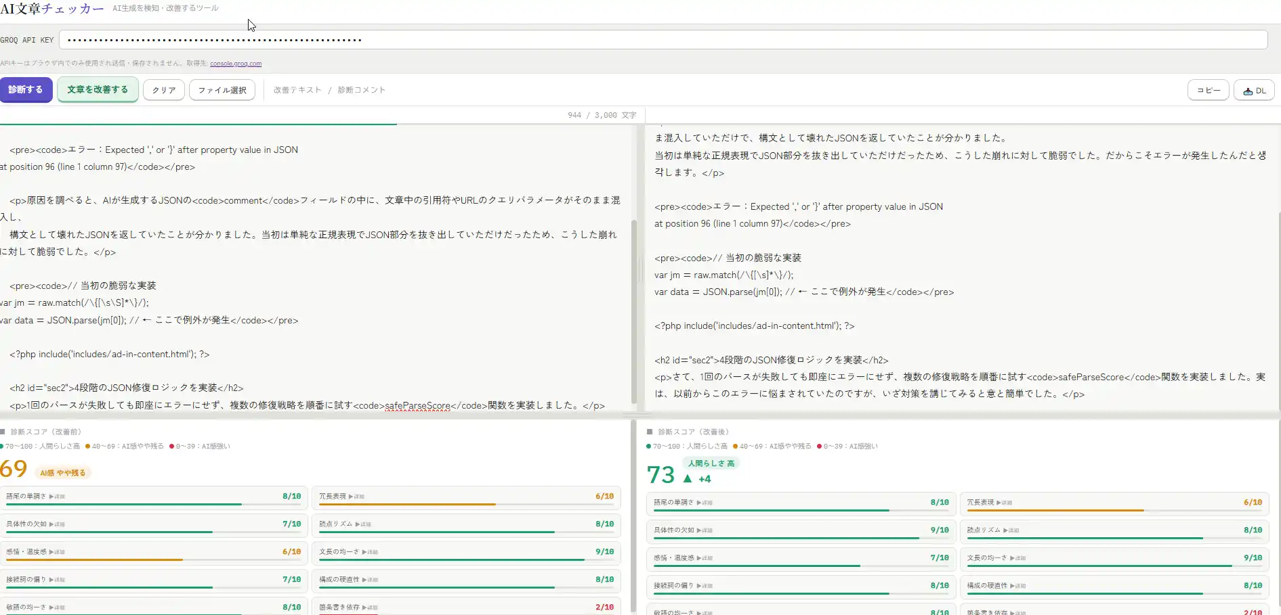Click the right improved-text pane scrollbar
1281x615 pixels.
click(x=1279, y=311)
